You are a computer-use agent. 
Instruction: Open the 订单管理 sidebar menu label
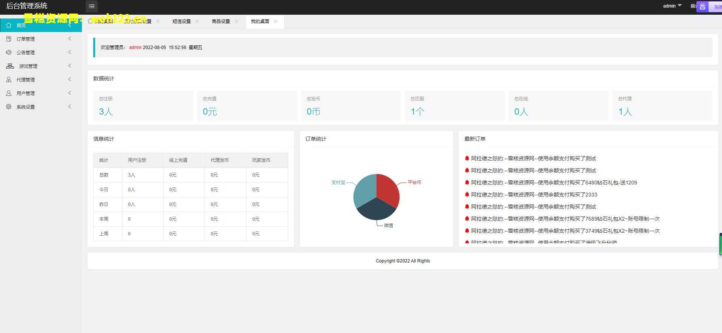click(26, 39)
